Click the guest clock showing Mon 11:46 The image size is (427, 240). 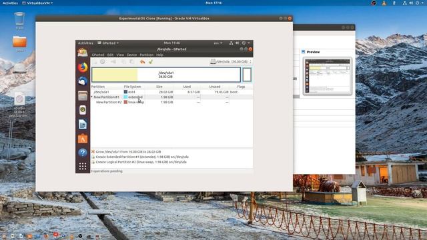point(172,43)
